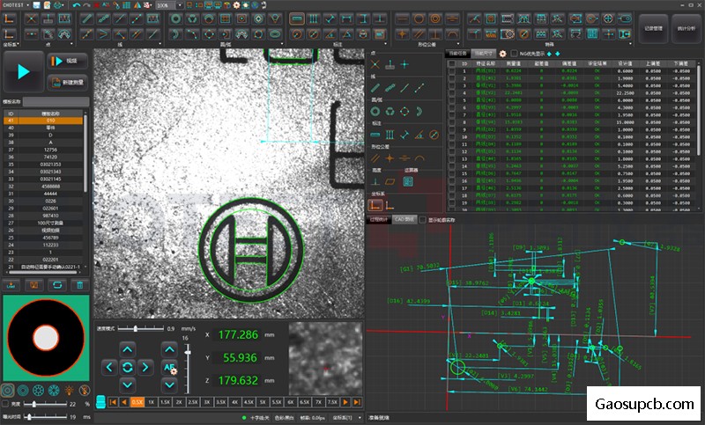Click the trash delete template icon
Image resolution: width=705 pixels, height=425 pixels.
[x=79, y=285]
